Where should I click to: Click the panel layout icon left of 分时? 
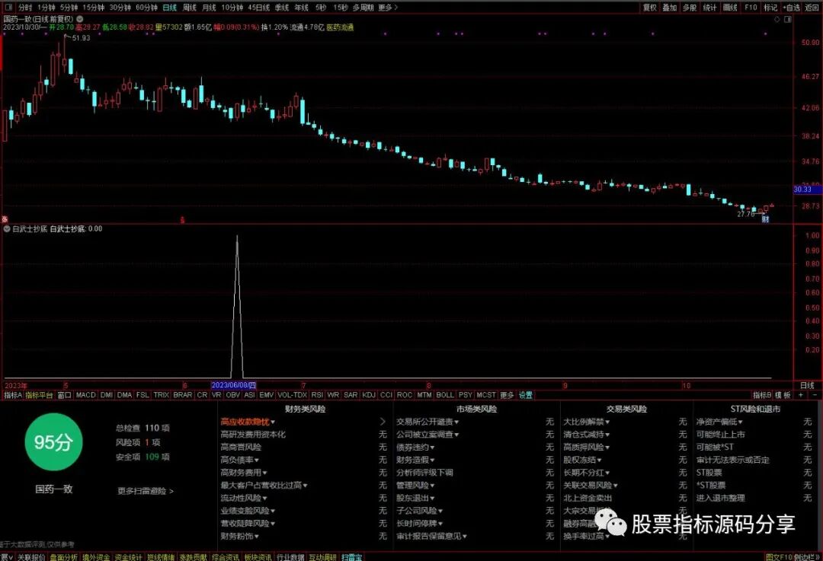[8, 8]
